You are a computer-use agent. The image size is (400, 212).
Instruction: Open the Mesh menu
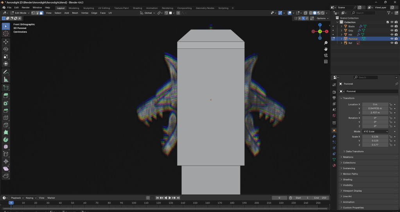75,13
